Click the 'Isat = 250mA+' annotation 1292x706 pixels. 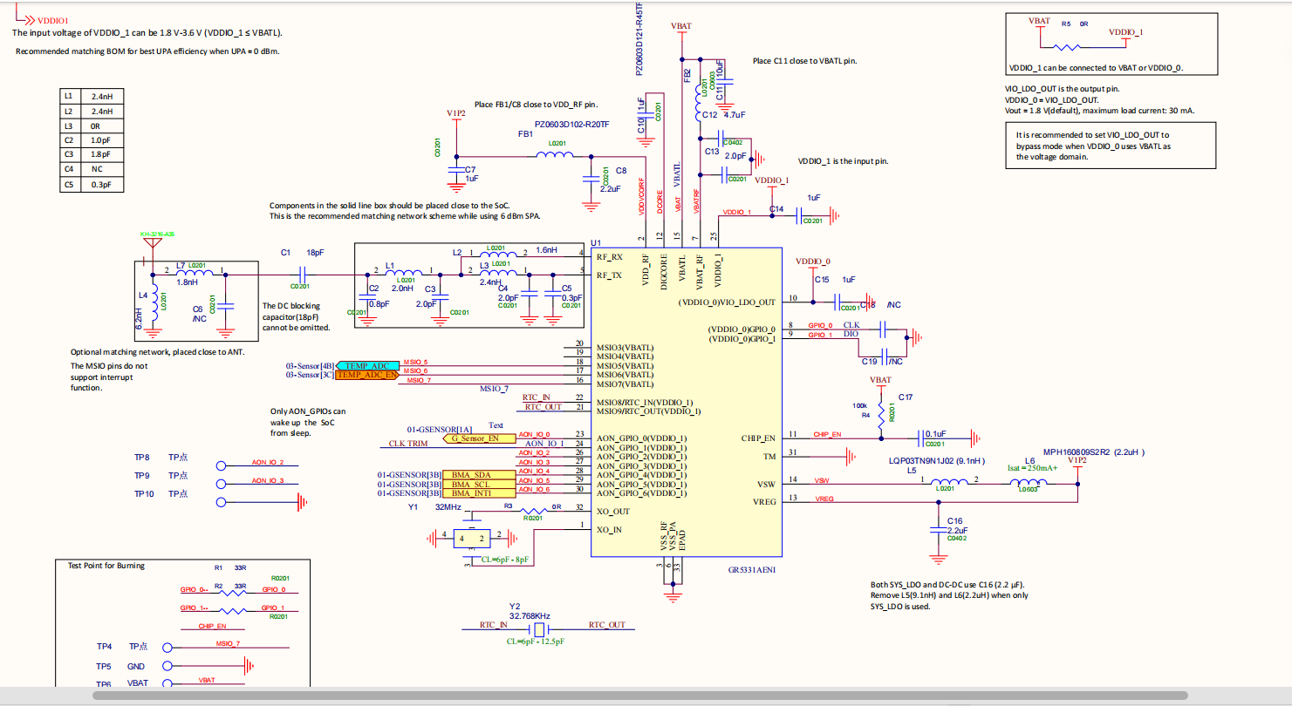1033,468
